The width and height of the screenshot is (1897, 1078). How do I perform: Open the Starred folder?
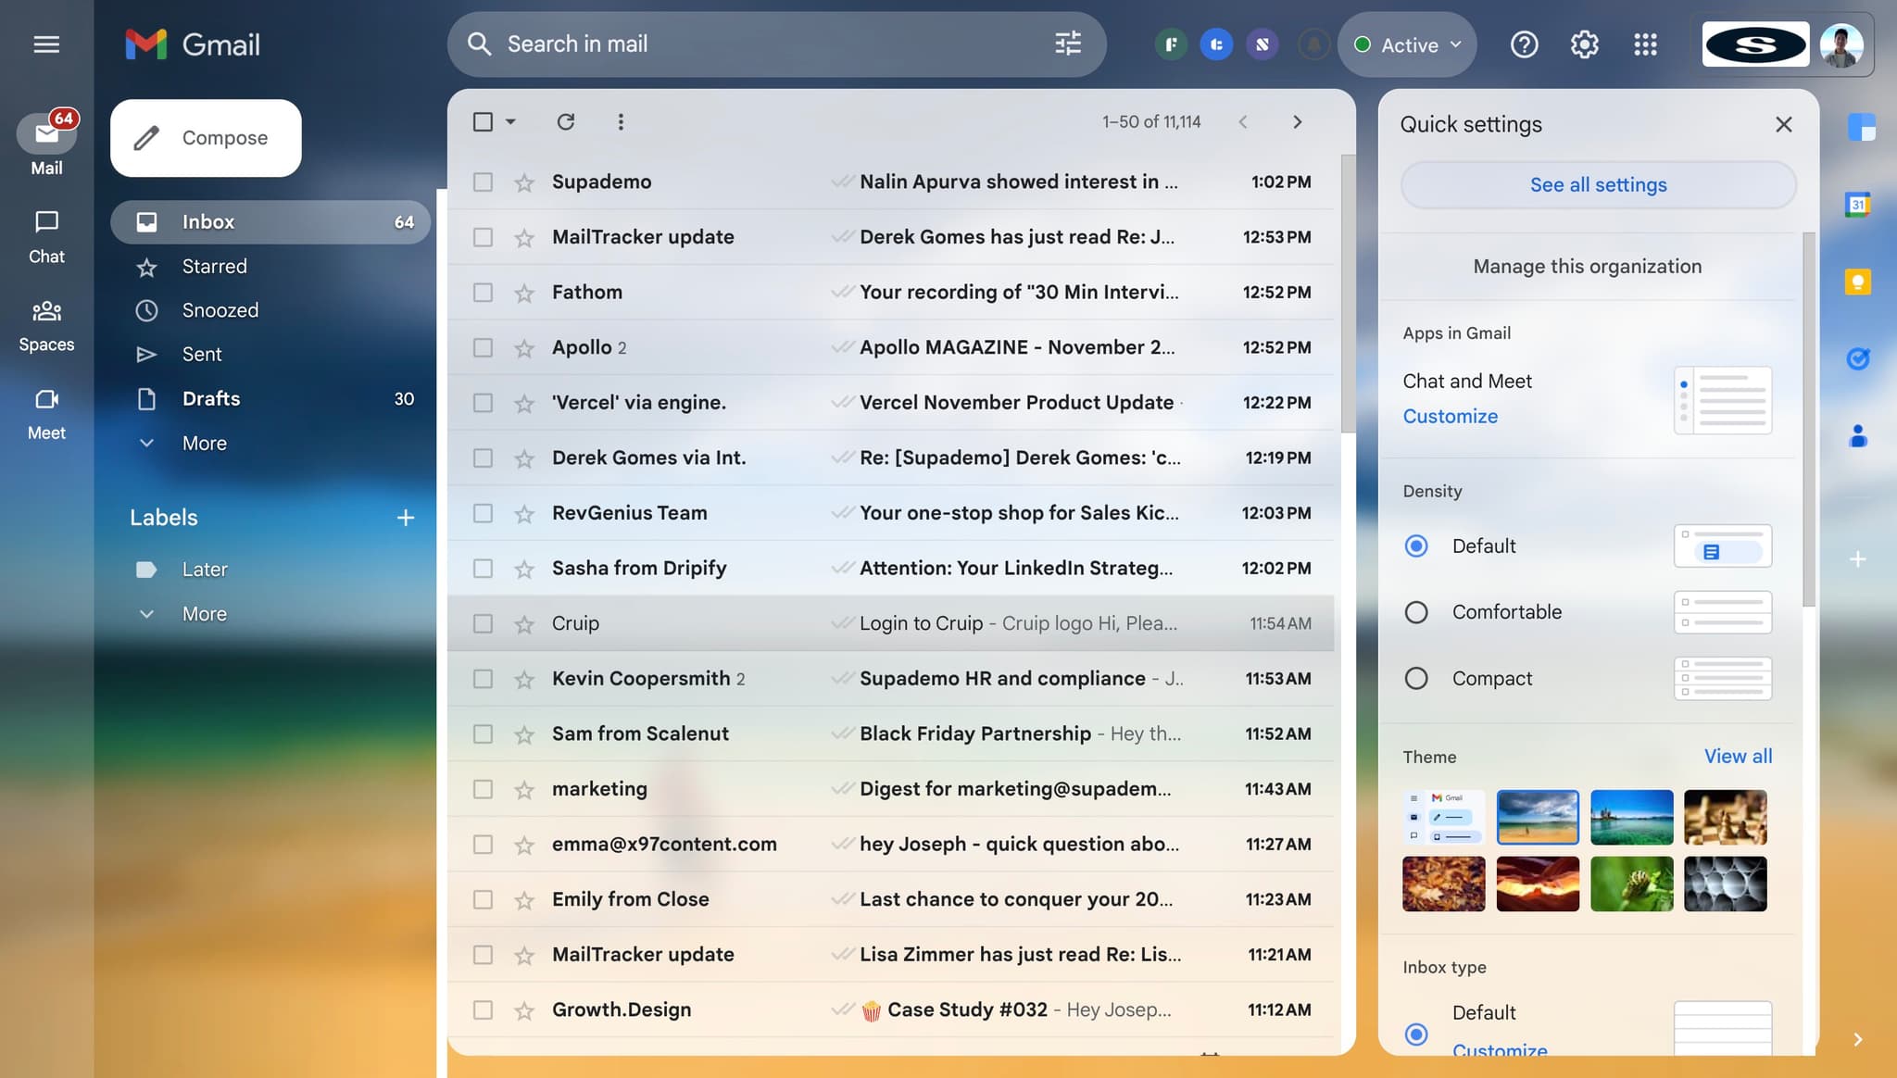[x=214, y=267]
